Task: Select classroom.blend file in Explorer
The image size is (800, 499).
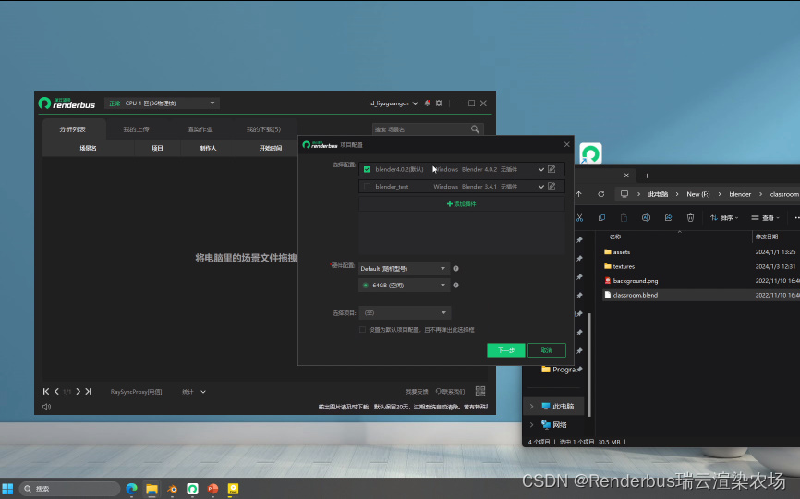Action: (636, 295)
